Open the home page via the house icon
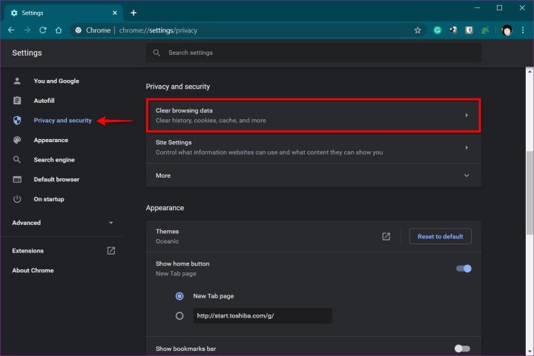The width and height of the screenshot is (534, 356). click(59, 30)
